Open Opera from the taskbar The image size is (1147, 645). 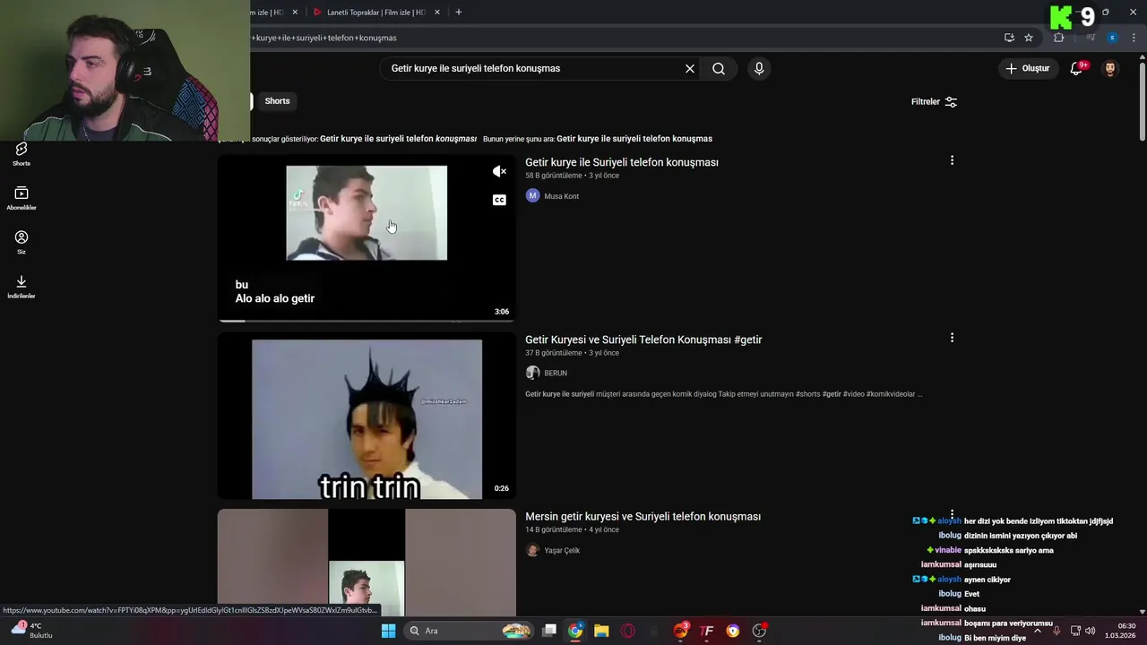(628, 631)
